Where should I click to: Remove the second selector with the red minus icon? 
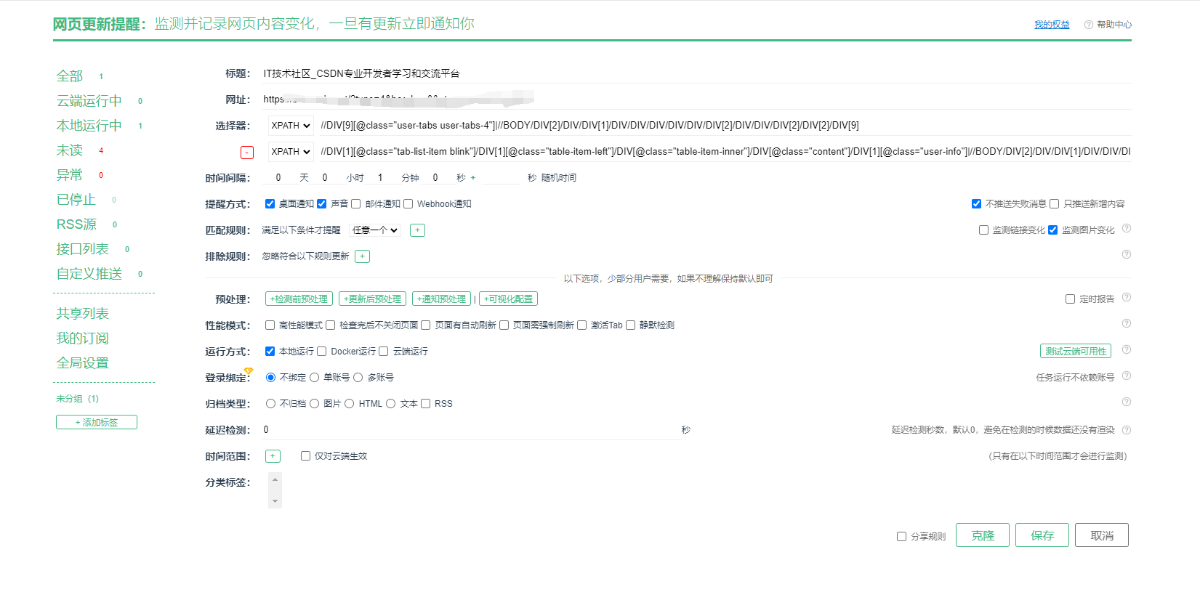pos(247,153)
